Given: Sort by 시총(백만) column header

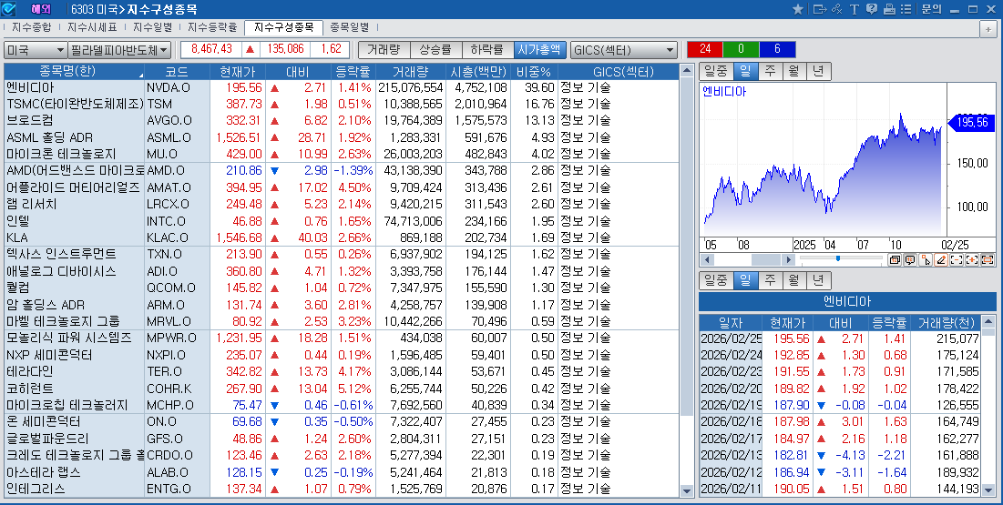Looking at the screenshot, I should click(478, 71).
